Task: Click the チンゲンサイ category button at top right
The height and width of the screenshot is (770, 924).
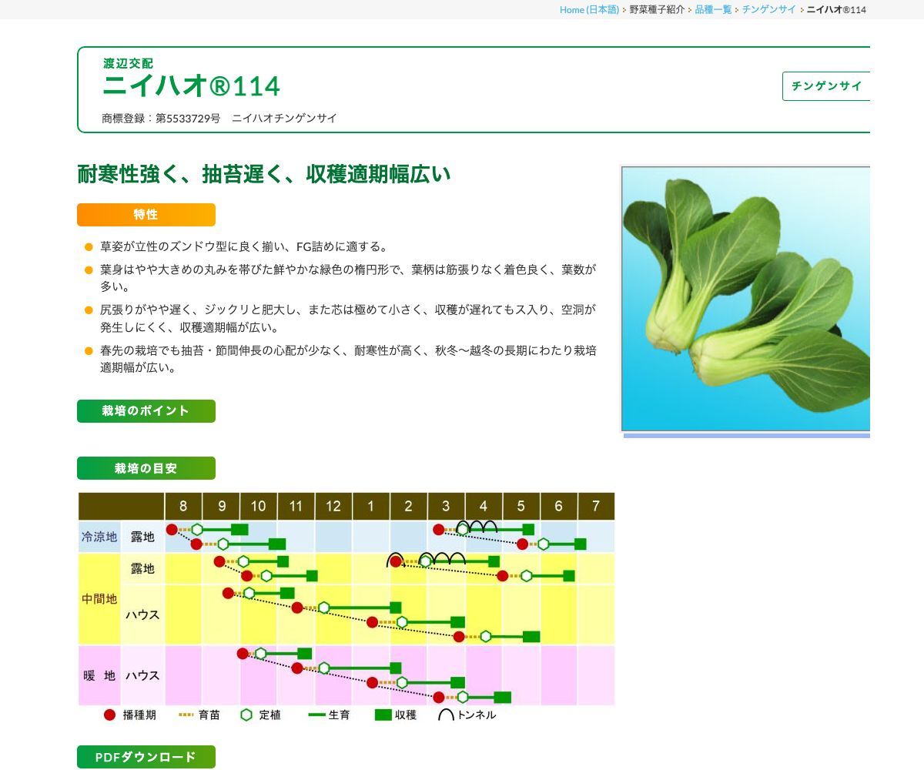Action: [x=827, y=86]
